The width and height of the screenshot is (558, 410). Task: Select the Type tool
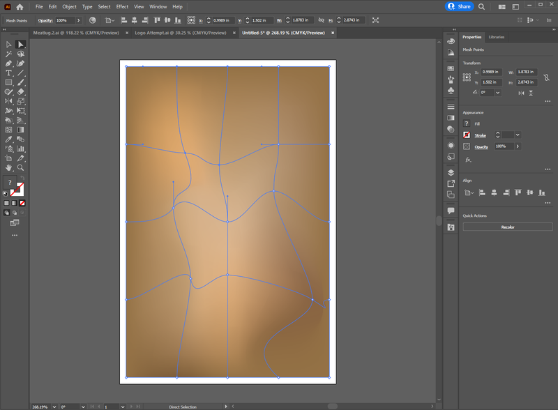(x=8, y=73)
